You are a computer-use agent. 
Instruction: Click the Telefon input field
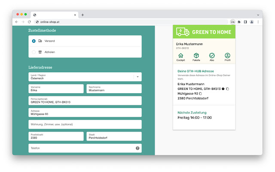tap(85, 148)
